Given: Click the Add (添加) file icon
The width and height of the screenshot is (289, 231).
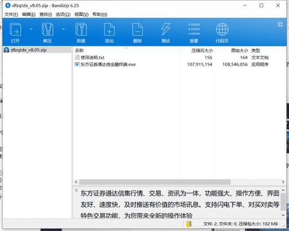Looking at the screenshot, I should coord(110,29).
